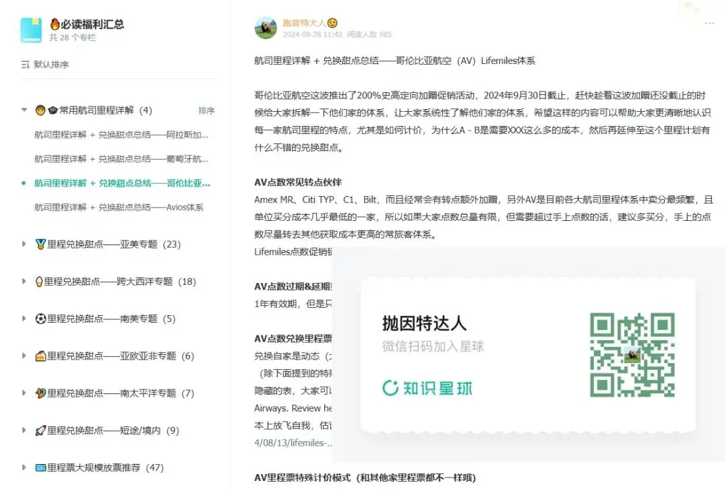Collapse the 常用航司里程详解 section

25,110
